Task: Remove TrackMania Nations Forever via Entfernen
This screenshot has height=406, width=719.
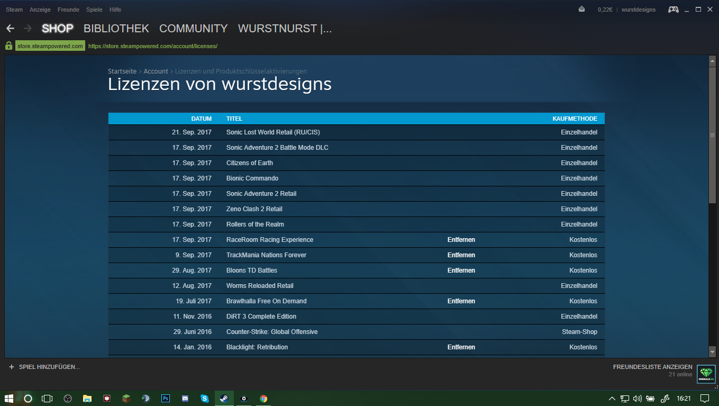Action: coord(461,255)
